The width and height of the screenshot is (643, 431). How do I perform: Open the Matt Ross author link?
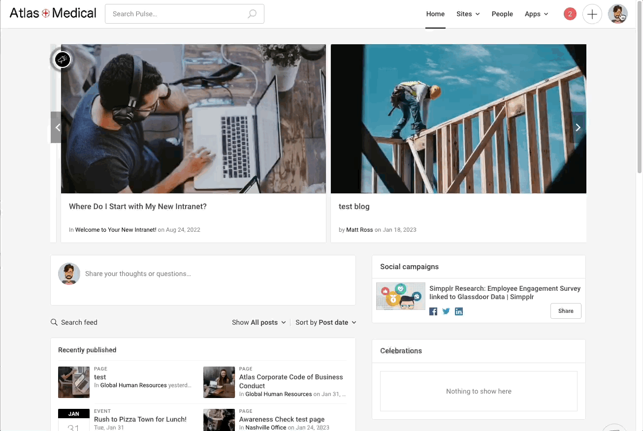coord(359,230)
